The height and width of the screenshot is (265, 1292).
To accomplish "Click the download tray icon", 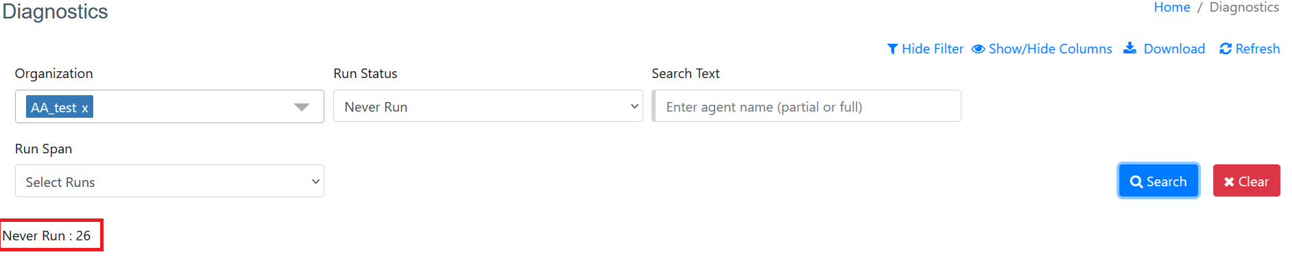I will [x=1129, y=48].
